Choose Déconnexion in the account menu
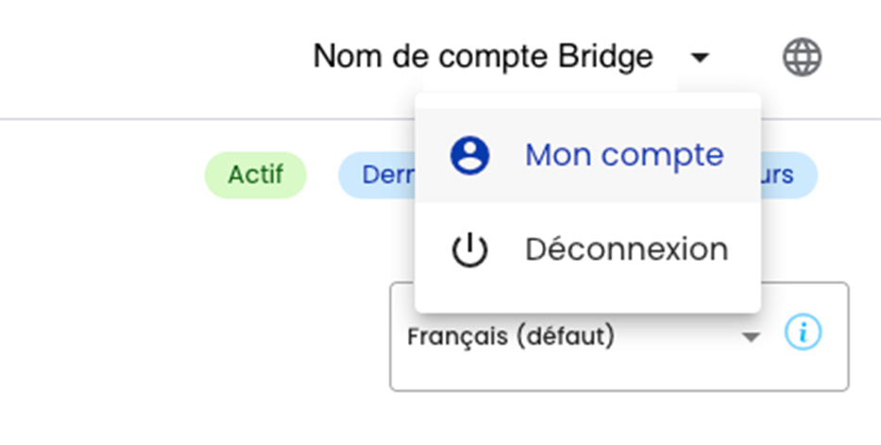 [x=587, y=250]
